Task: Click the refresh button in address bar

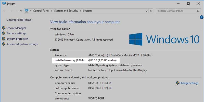Action: click(151, 11)
